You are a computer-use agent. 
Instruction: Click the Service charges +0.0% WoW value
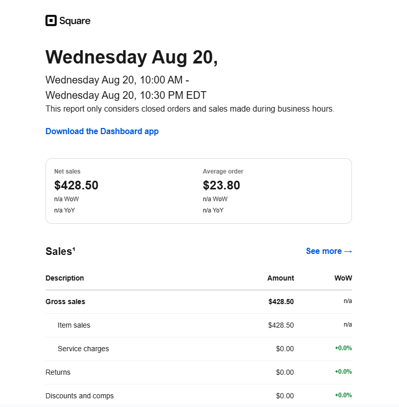click(x=343, y=348)
